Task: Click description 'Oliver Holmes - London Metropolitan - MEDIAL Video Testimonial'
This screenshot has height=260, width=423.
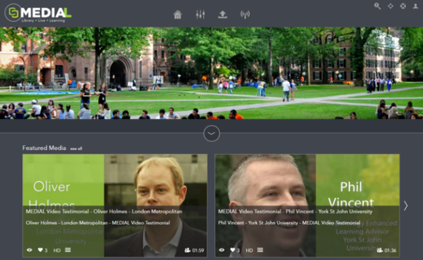Action: click(x=98, y=223)
